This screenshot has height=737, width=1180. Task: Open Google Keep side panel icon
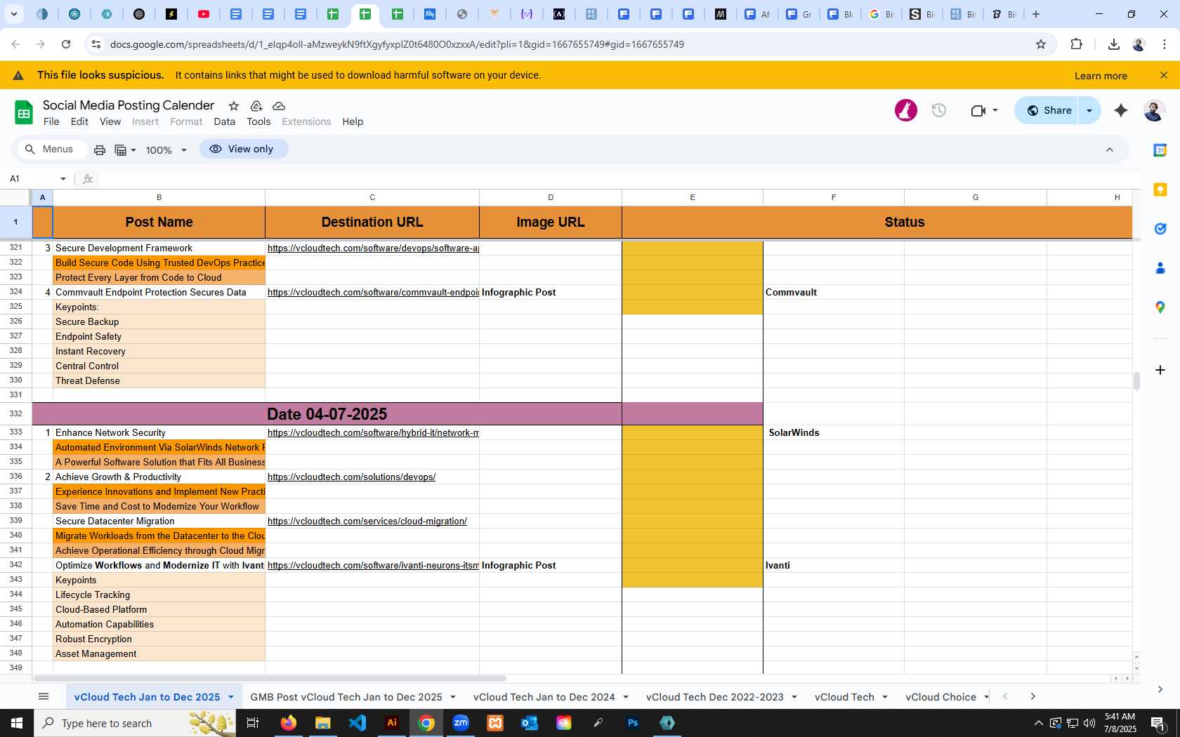click(x=1160, y=190)
